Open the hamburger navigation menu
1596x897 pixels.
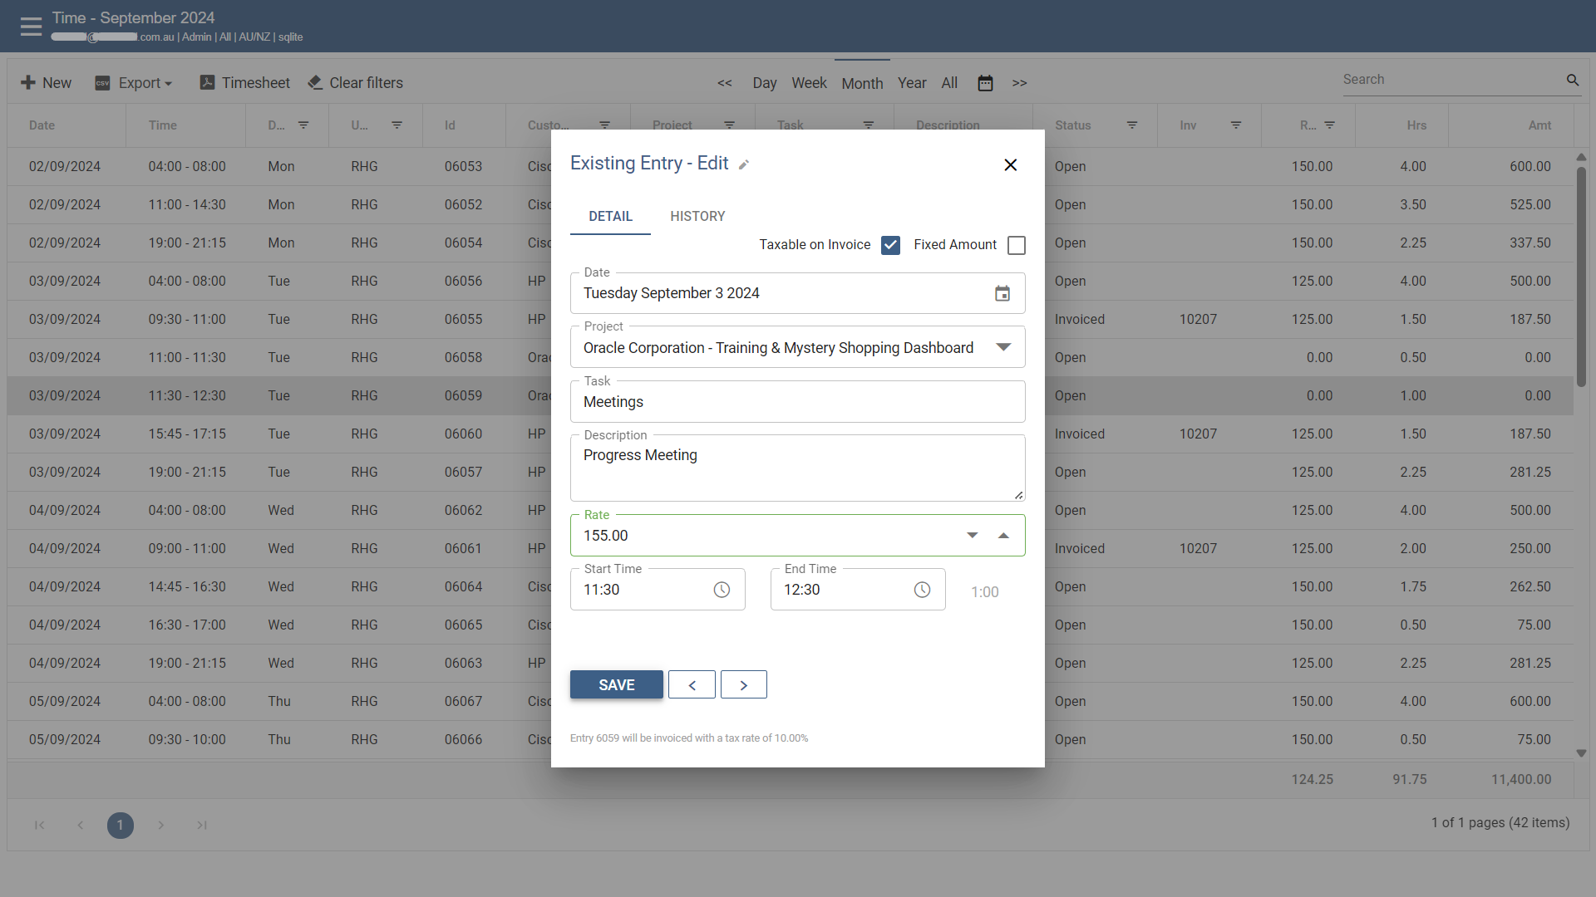(31, 26)
